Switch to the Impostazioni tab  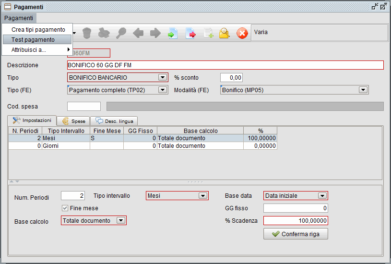coord(32,120)
